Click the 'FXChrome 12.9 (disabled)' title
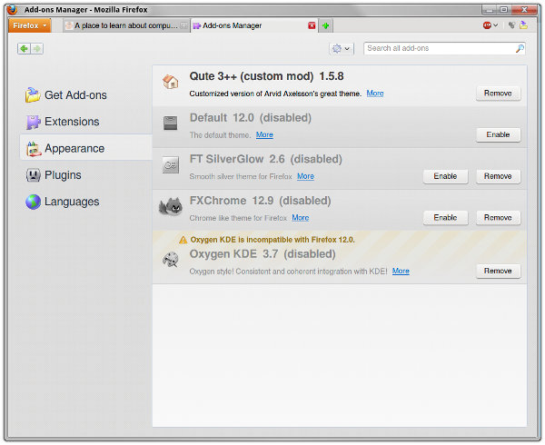The height and width of the screenshot is (445, 545). [260, 201]
